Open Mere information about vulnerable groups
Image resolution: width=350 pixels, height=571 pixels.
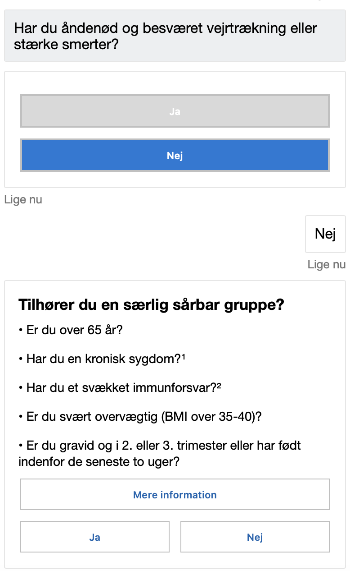pyautogui.click(x=175, y=494)
